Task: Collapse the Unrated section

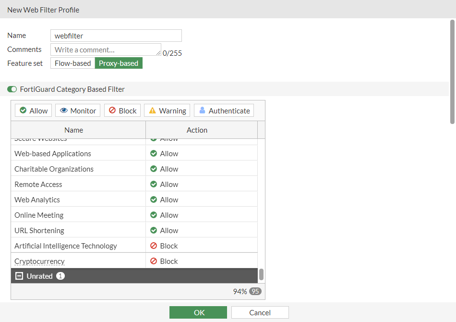Action: tap(19, 276)
